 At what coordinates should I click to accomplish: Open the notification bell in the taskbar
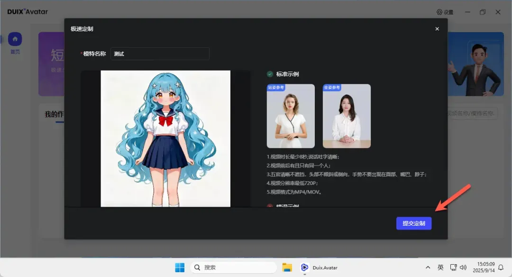(x=501, y=268)
